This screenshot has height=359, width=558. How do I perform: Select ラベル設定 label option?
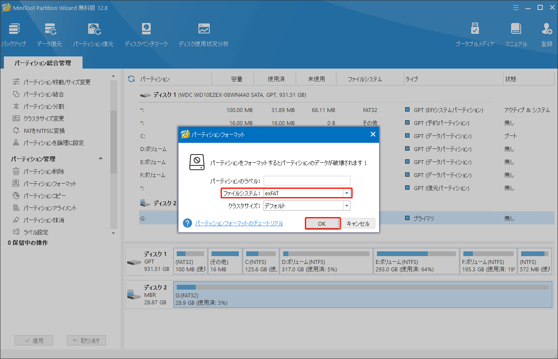pyautogui.click(x=30, y=232)
